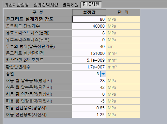Edit 환산단면 2차 모멘트 value 5.1e+009
This screenshot has height=124, width=167.
pyautogui.click(x=89, y=60)
